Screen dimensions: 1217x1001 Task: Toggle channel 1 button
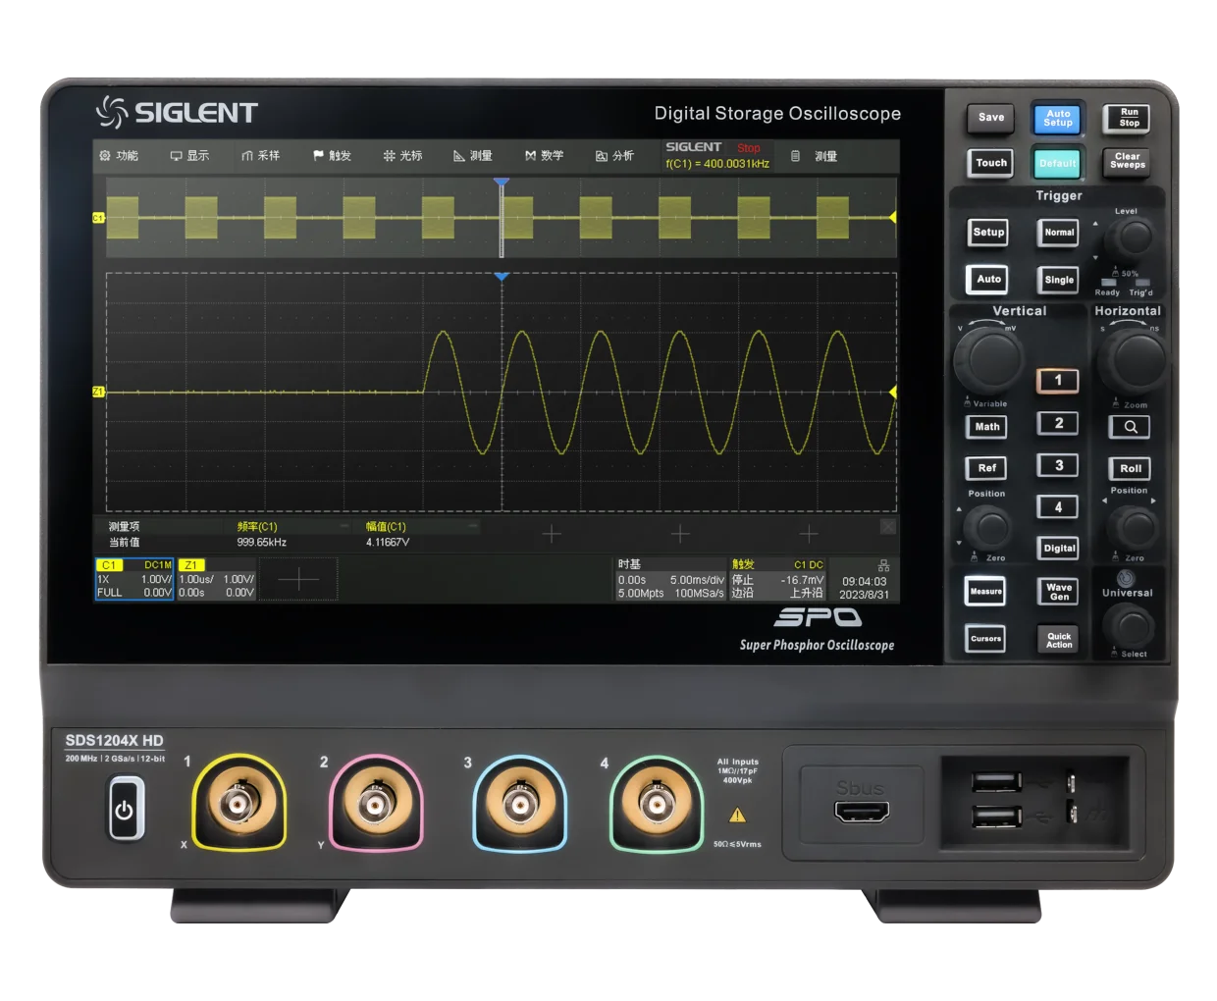point(1058,380)
